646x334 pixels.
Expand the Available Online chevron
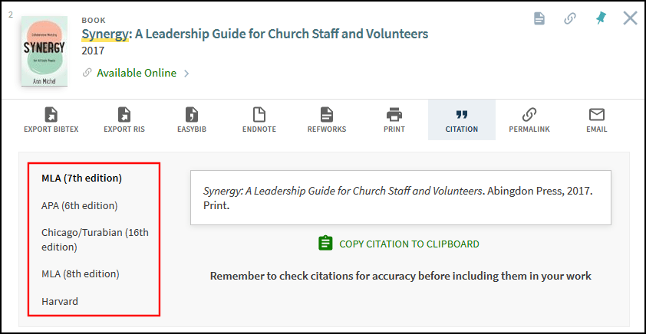pyautogui.click(x=186, y=74)
